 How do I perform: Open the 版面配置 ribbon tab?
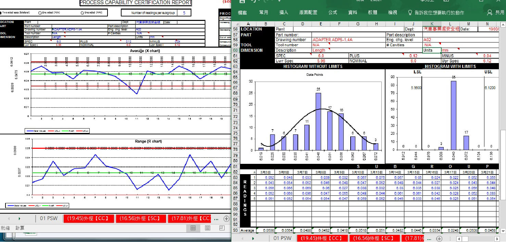[308, 12]
